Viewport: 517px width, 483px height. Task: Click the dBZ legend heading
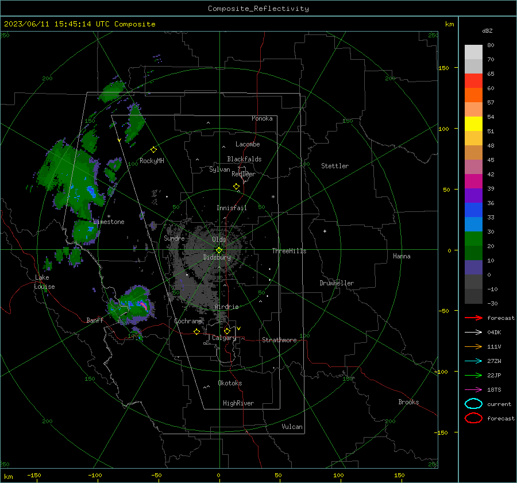487,30
